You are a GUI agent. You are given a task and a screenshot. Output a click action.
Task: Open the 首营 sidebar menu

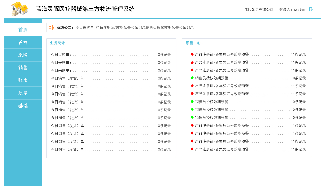pos(23,42)
